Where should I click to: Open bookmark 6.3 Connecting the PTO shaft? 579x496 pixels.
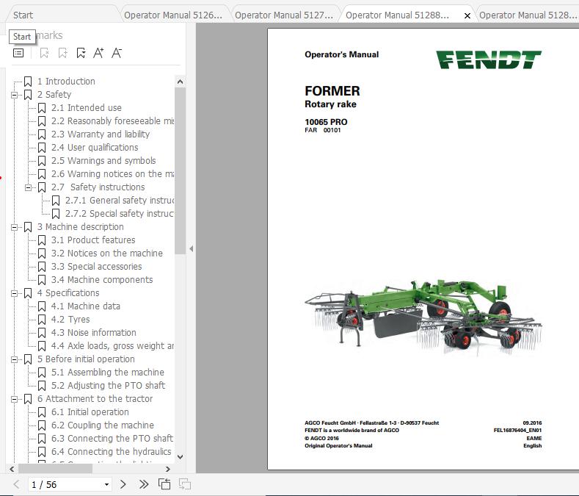pos(112,439)
